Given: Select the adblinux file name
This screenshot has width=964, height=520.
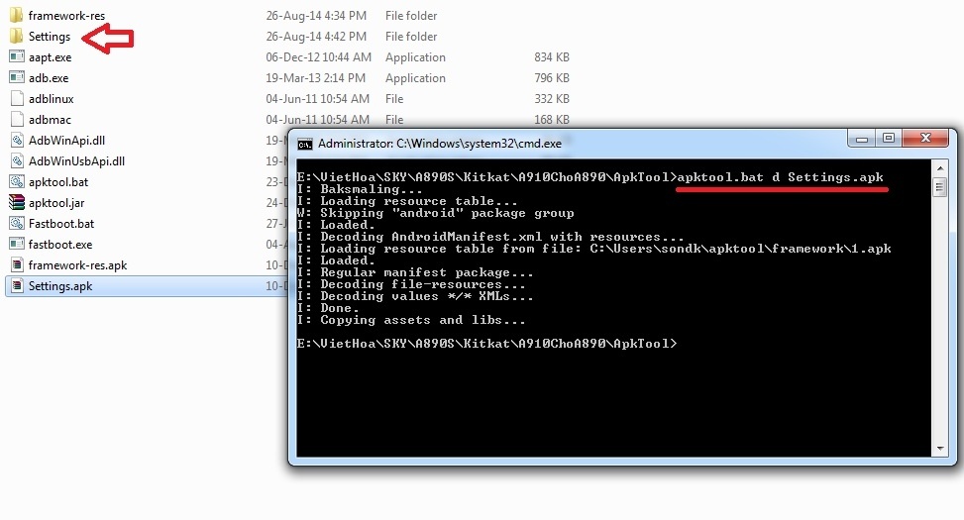Looking at the screenshot, I should click(x=52, y=99).
